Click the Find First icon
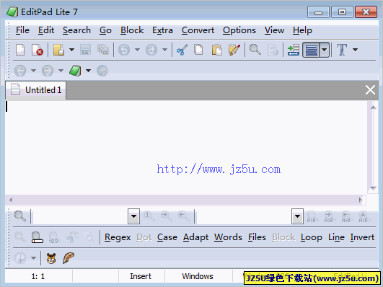The width and height of the screenshot is (383, 287). [x=149, y=216]
